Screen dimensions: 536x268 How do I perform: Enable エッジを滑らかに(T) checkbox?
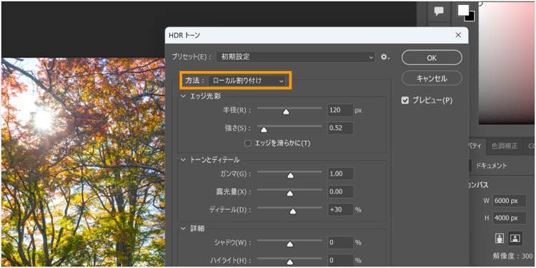[x=248, y=143]
